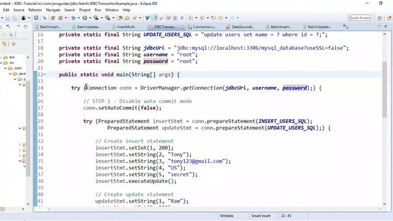The height and width of the screenshot is (221, 393).
Task: Open the Navigate menu
Action: pyautogui.click(x=53, y=10)
